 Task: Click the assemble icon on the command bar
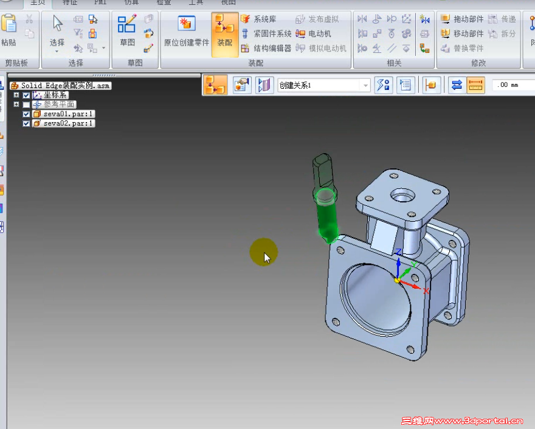215,85
